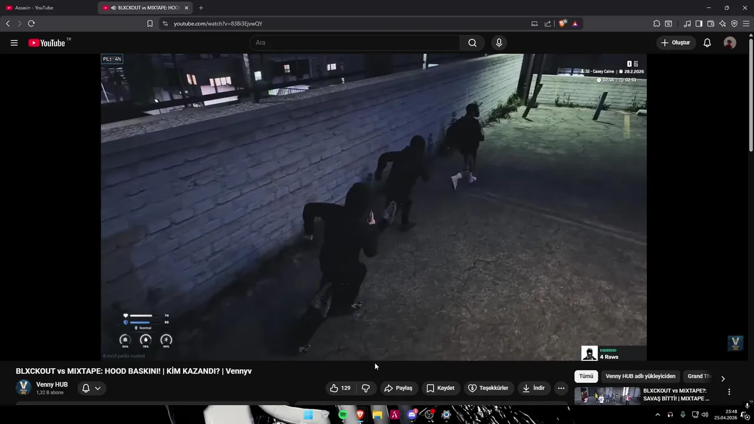Viewport: 754px width, 424px height.
Task: Open the extensions puzzle icon
Action: pyautogui.click(x=657, y=24)
